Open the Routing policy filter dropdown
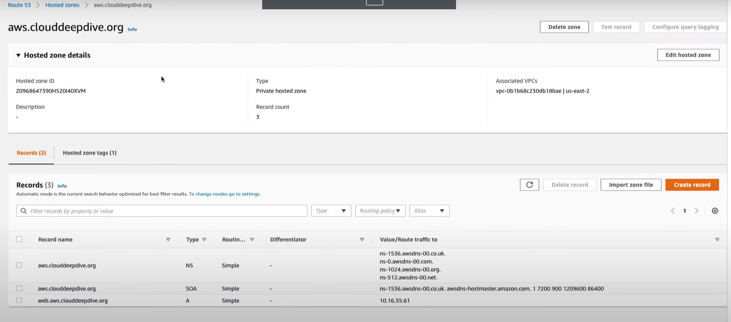 380,211
